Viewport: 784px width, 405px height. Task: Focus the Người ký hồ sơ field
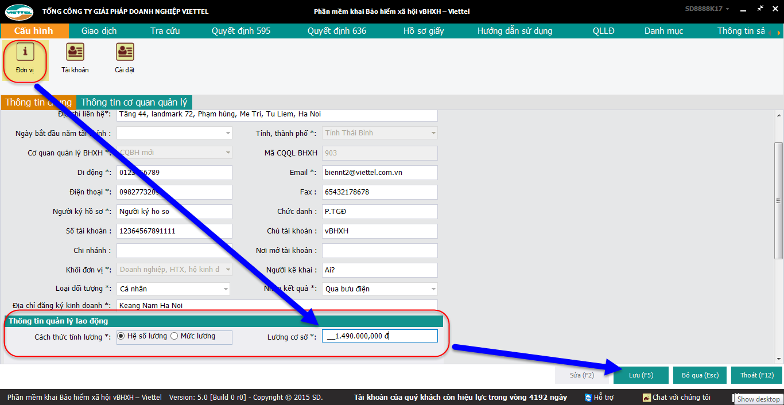click(174, 211)
